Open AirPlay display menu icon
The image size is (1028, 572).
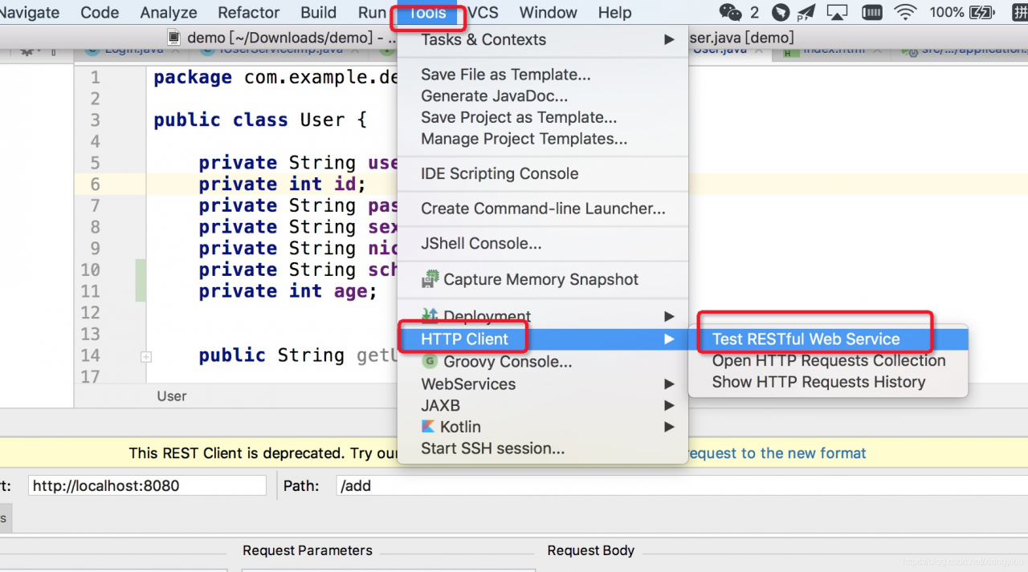pos(837,12)
